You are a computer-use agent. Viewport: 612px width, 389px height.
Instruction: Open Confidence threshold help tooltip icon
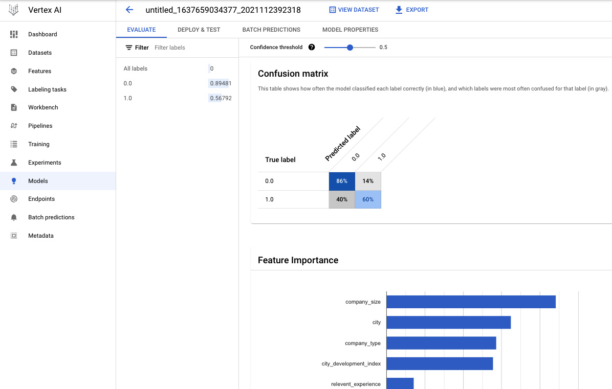[x=312, y=47]
